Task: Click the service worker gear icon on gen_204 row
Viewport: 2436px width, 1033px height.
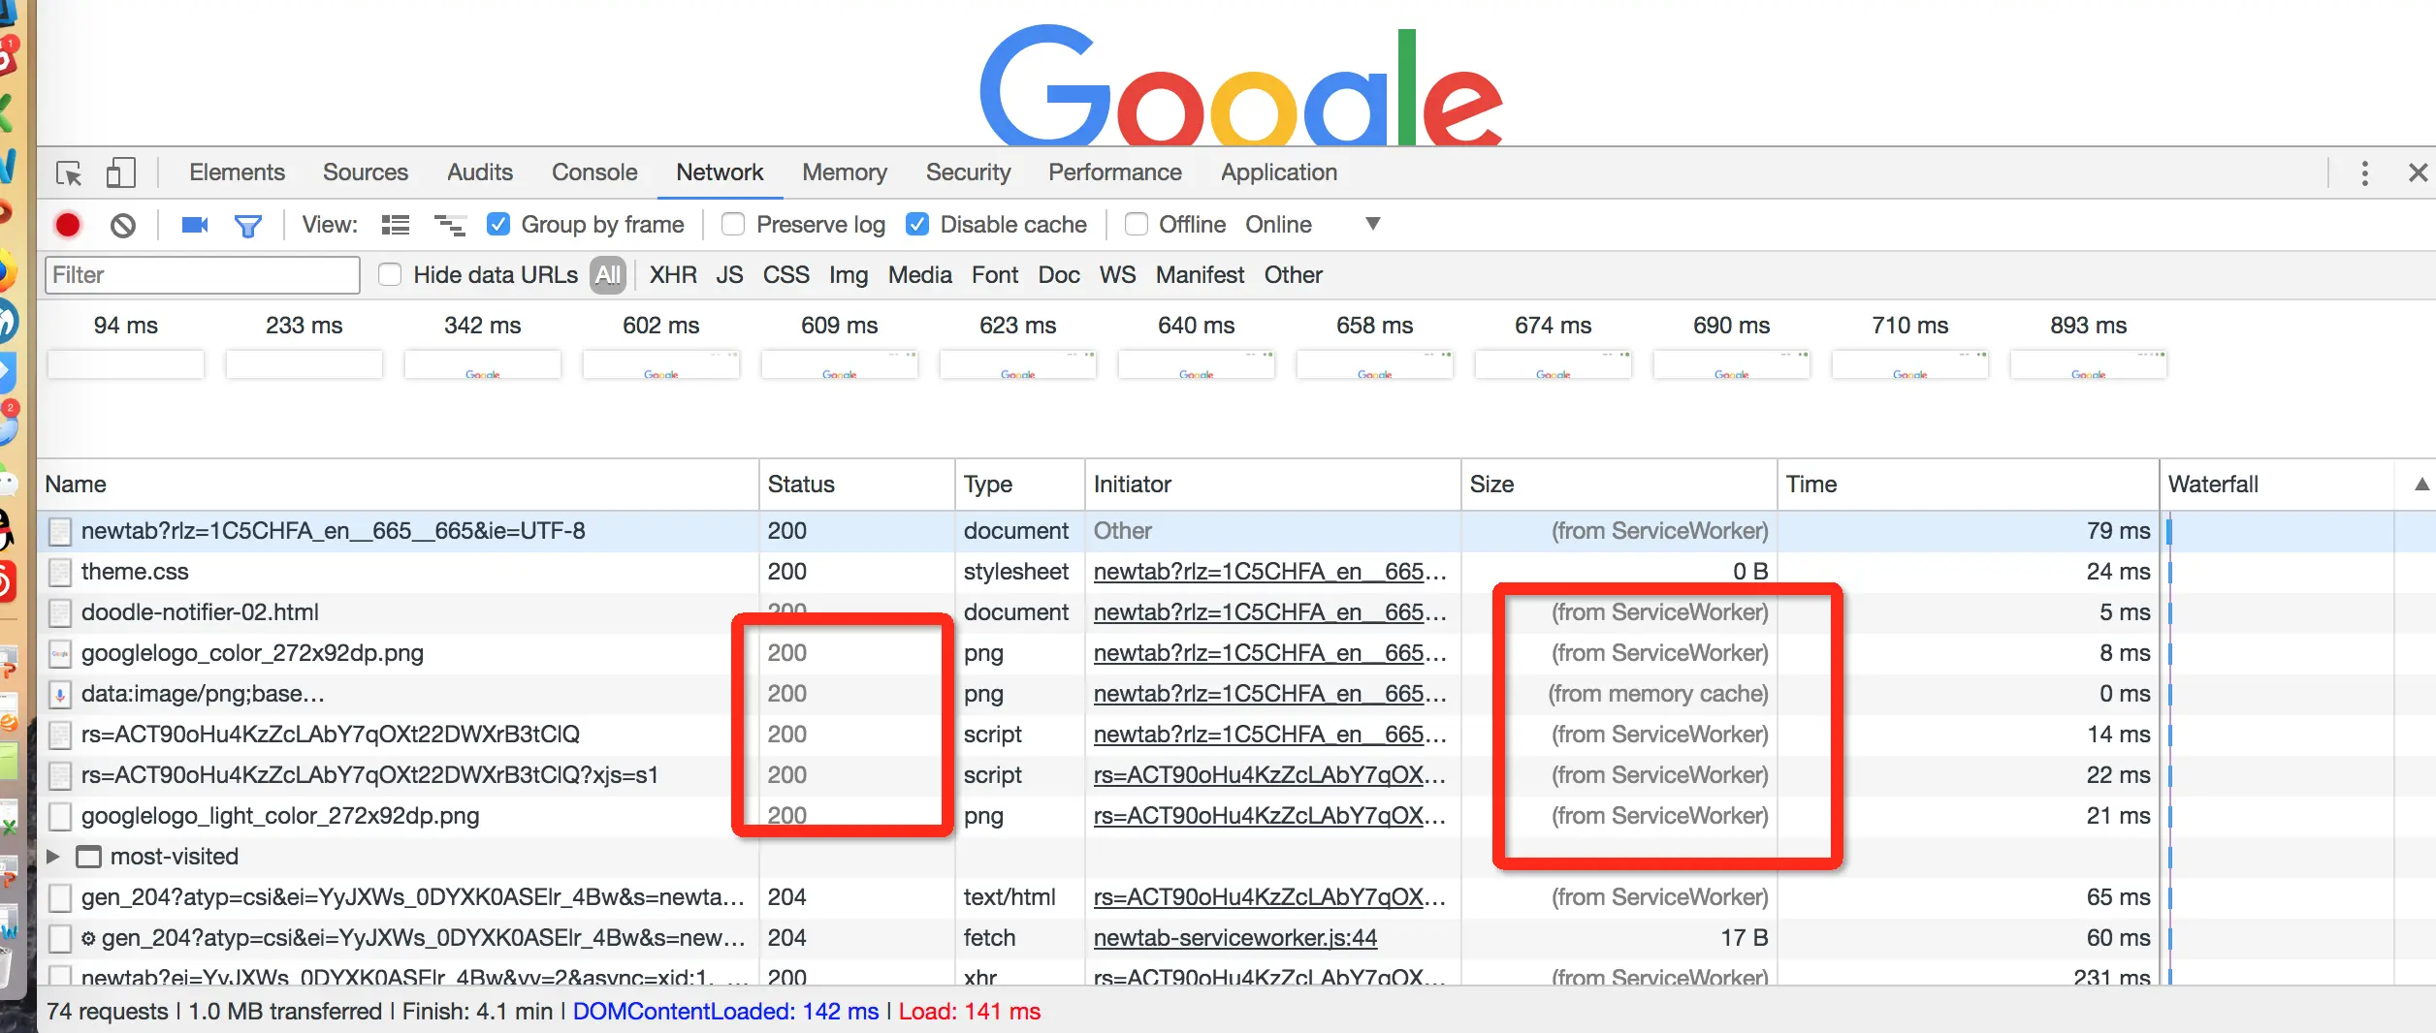Action: coord(88,938)
